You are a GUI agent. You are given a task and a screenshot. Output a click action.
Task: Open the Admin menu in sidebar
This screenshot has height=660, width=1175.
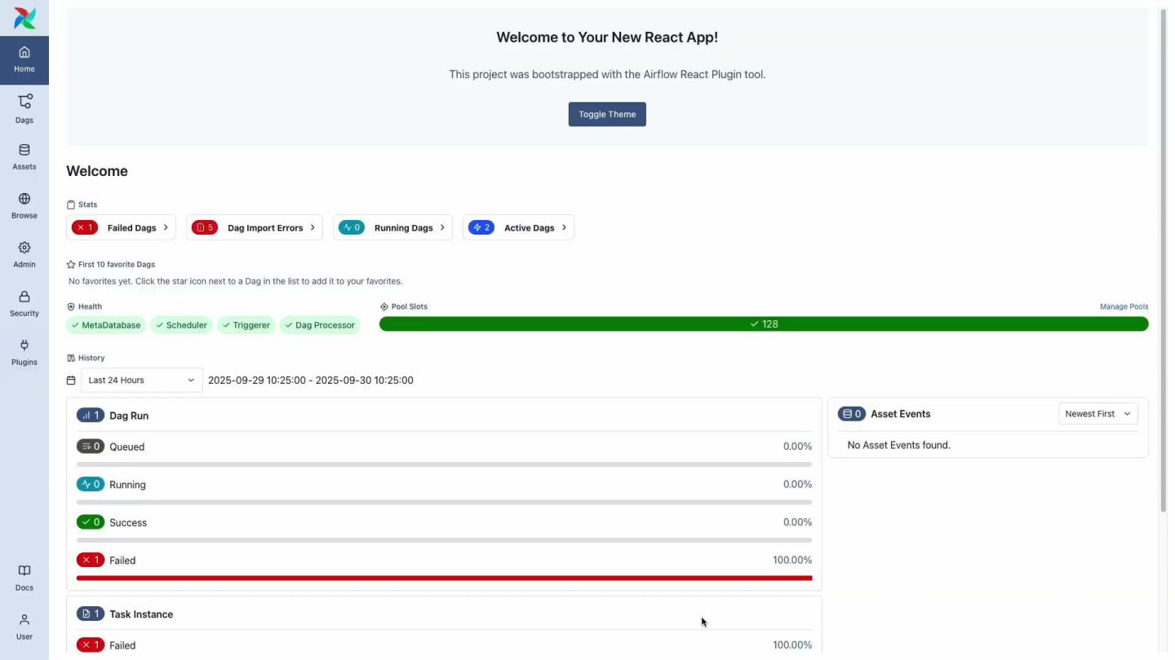[24, 256]
